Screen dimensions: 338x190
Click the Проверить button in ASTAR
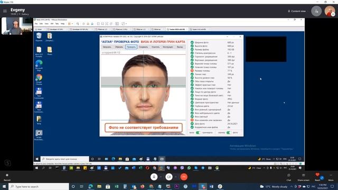(x=131, y=47)
